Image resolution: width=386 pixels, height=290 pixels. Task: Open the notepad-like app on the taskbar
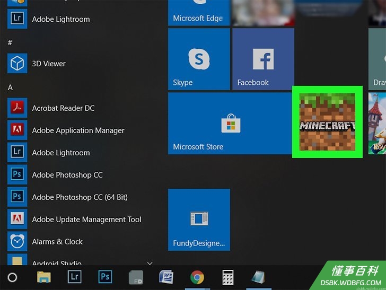[x=259, y=277]
